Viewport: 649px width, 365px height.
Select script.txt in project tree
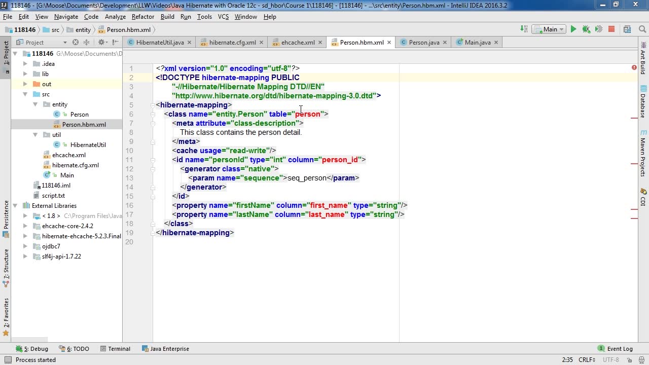(53, 196)
